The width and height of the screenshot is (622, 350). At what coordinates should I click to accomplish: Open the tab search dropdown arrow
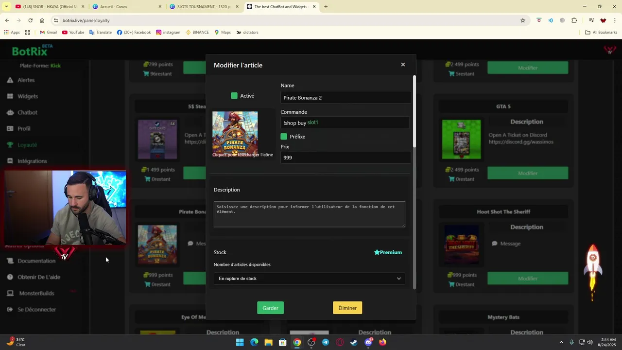coord(6,7)
